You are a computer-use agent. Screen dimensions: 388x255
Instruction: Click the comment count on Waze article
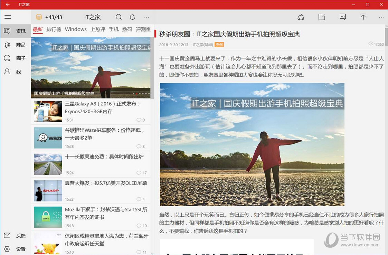[141, 146]
